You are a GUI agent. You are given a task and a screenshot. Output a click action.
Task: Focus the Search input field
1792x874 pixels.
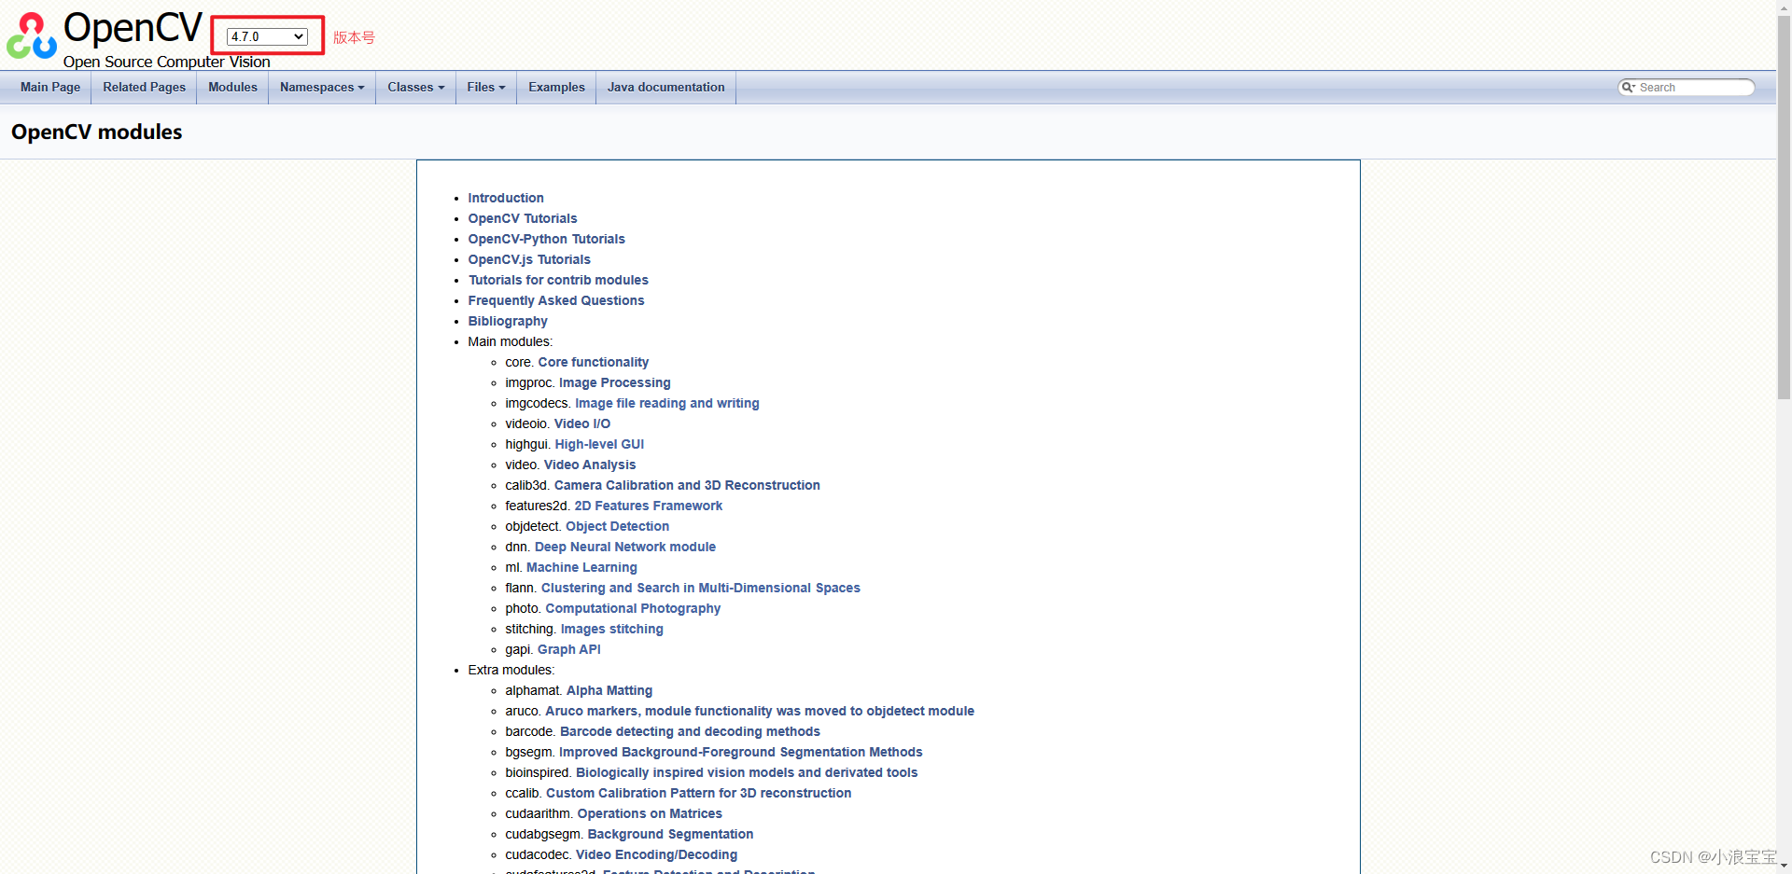click(1694, 88)
